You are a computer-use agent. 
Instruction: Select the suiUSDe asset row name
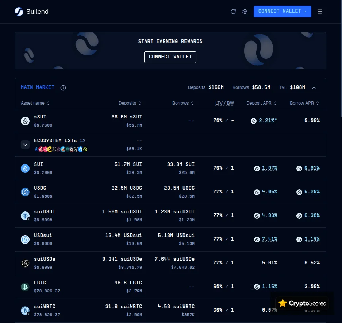(45, 259)
